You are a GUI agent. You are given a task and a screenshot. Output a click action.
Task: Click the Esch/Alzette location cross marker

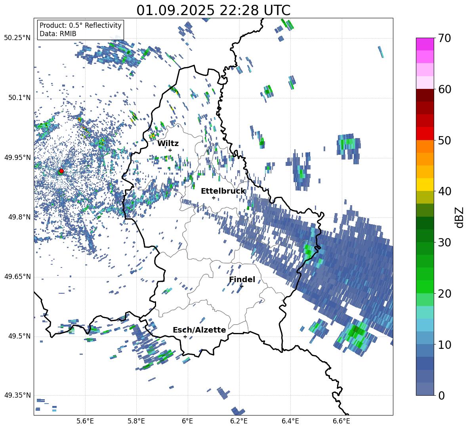click(x=185, y=337)
